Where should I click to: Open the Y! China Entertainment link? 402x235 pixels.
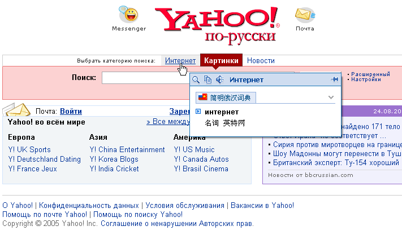point(127,149)
